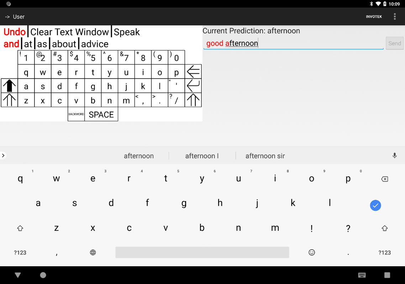The image size is (405, 284).
Task: Tap the SPACE key on custom keyboard
Action: pos(101,114)
